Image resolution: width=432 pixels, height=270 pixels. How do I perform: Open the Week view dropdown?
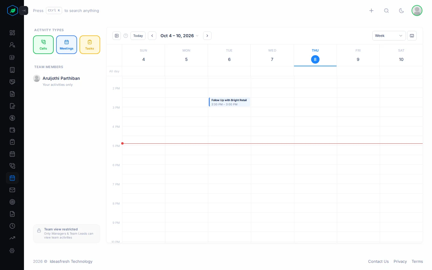(389, 36)
